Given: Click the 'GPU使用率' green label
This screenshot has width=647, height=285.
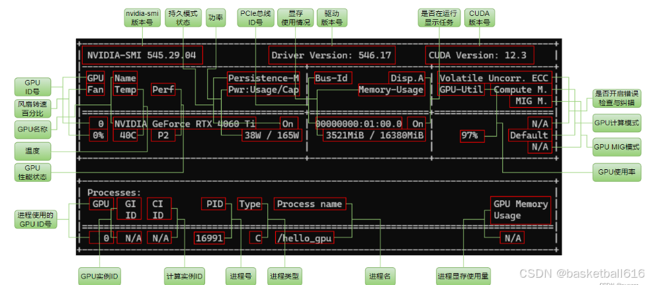Looking at the screenshot, I should pos(616,172).
